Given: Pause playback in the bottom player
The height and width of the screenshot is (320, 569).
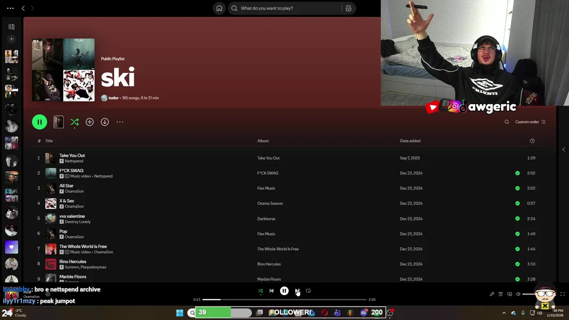Looking at the screenshot, I should pos(284,291).
